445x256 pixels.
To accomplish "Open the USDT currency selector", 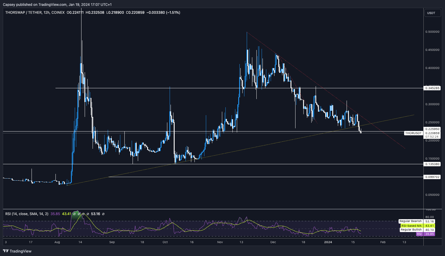I will tap(432, 13).
